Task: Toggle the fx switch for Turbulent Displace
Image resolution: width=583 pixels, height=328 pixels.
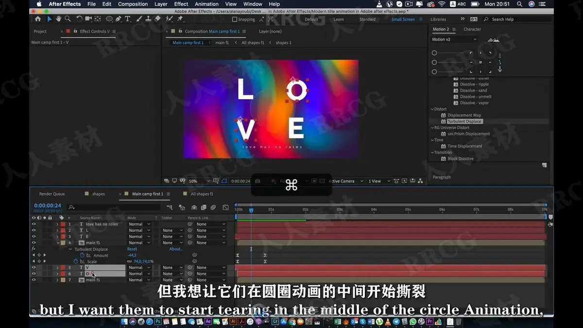Action: (x=34, y=249)
